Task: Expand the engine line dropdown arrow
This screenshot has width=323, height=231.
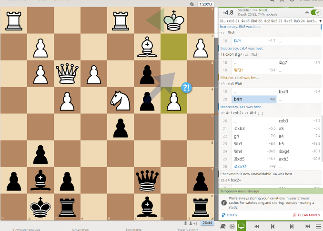Action: coord(320,21)
